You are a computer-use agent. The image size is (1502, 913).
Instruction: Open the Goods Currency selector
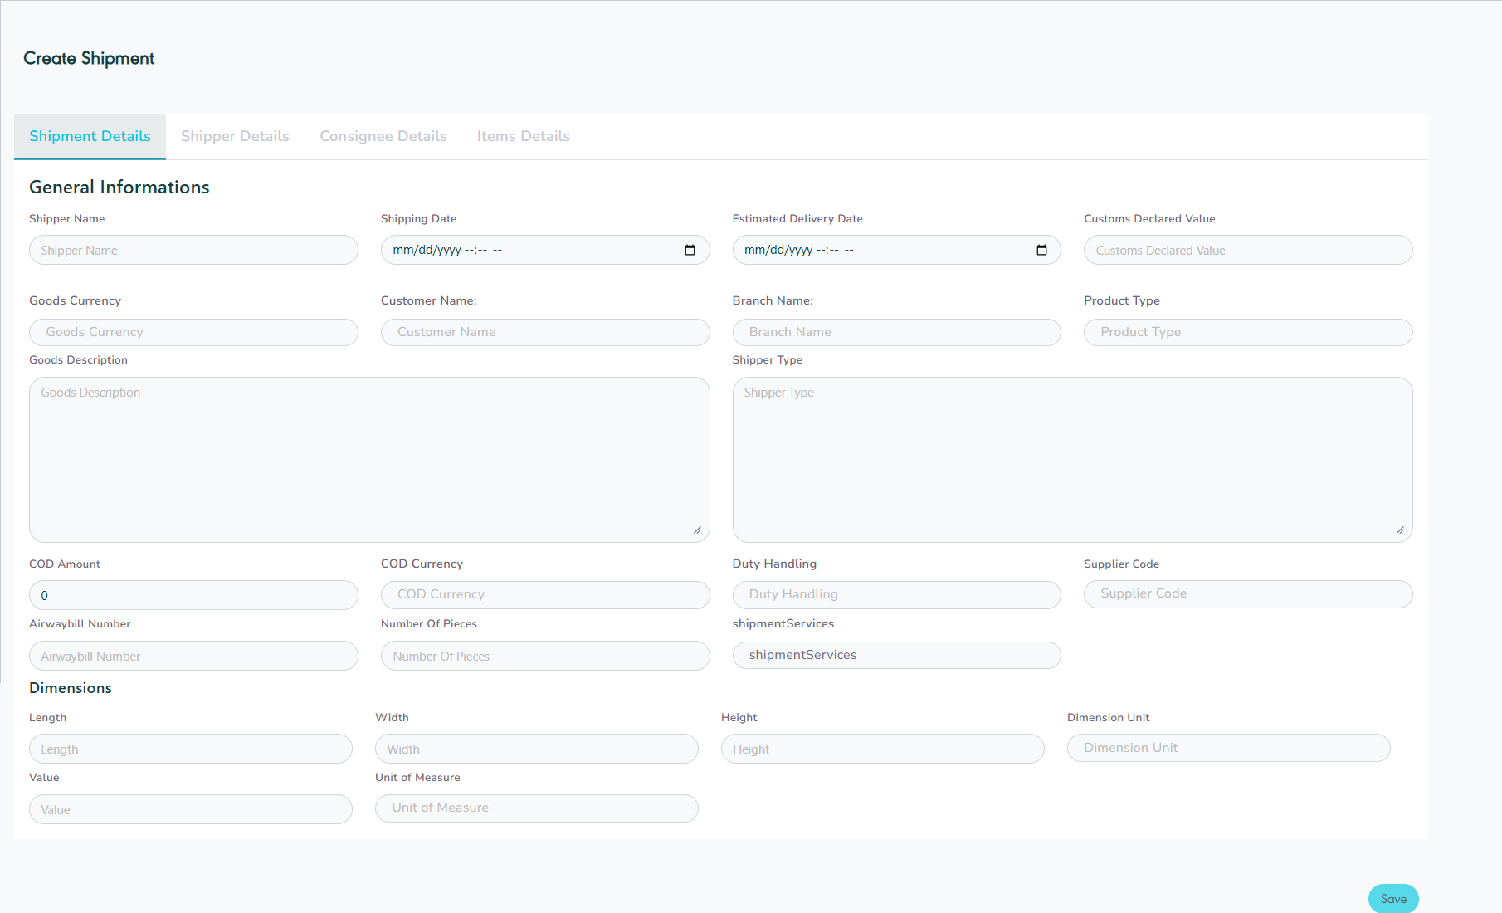tap(193, 332)
